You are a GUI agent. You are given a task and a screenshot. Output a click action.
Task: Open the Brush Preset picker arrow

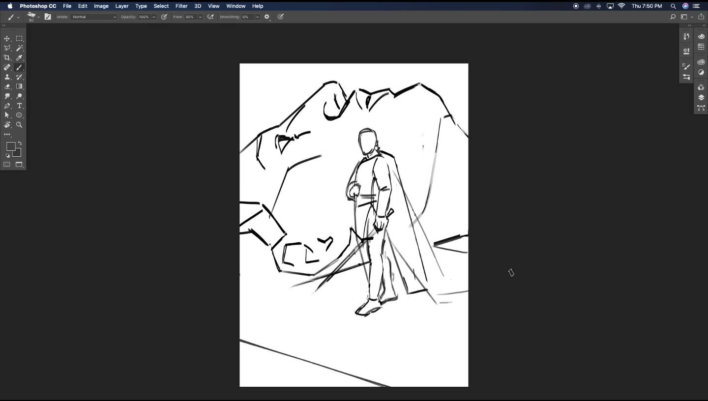tap(38, 17)
